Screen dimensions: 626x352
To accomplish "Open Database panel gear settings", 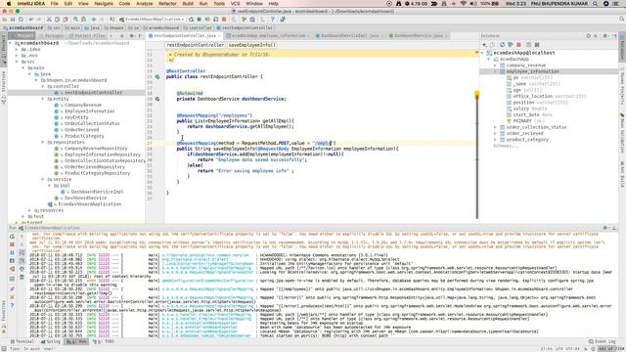I will click(x=605, y=36).
